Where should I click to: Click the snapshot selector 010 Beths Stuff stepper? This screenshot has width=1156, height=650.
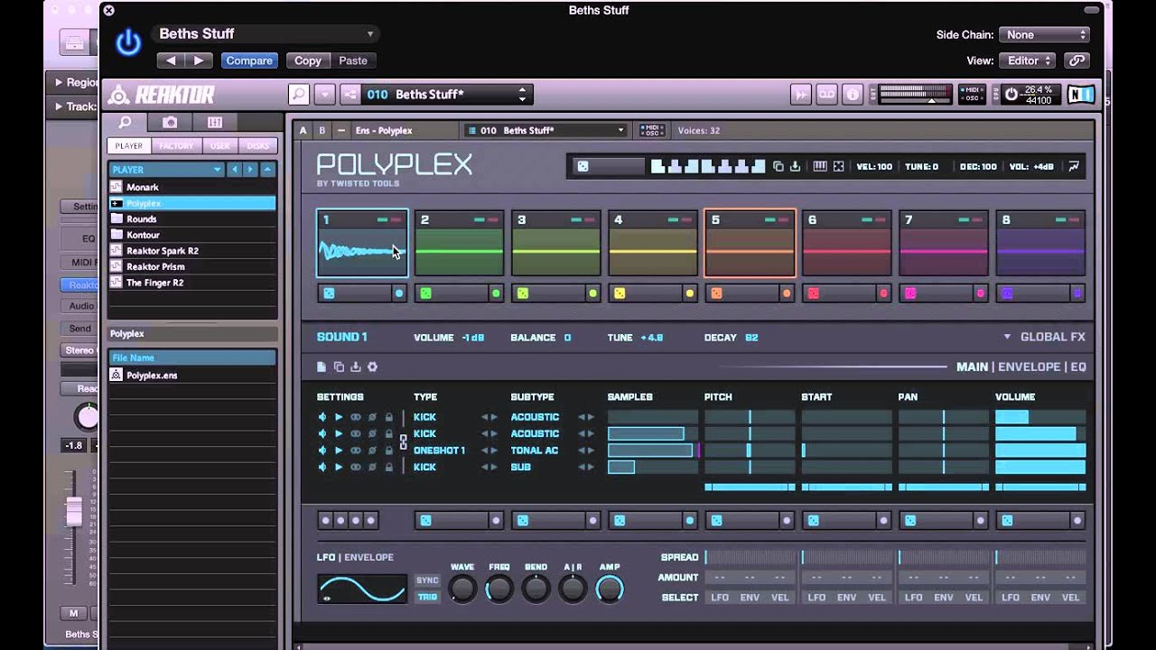tap(522, 94)
